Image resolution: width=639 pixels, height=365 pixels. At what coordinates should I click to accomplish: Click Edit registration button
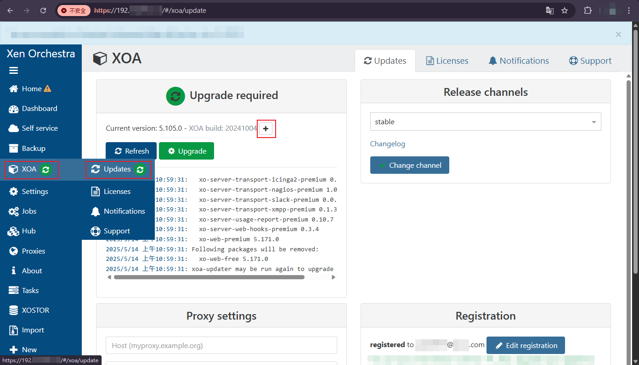[x=526, y=346]
